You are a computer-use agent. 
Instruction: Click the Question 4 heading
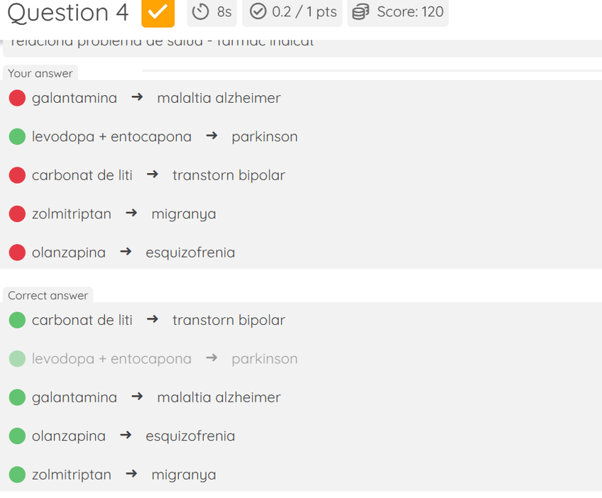point(68,13)
